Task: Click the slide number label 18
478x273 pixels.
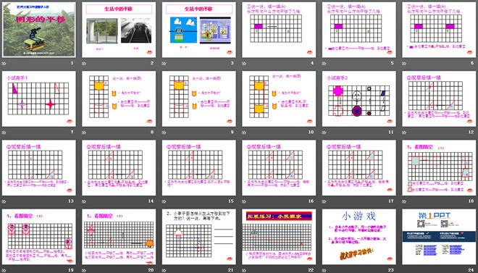Action: pos(471,201)
